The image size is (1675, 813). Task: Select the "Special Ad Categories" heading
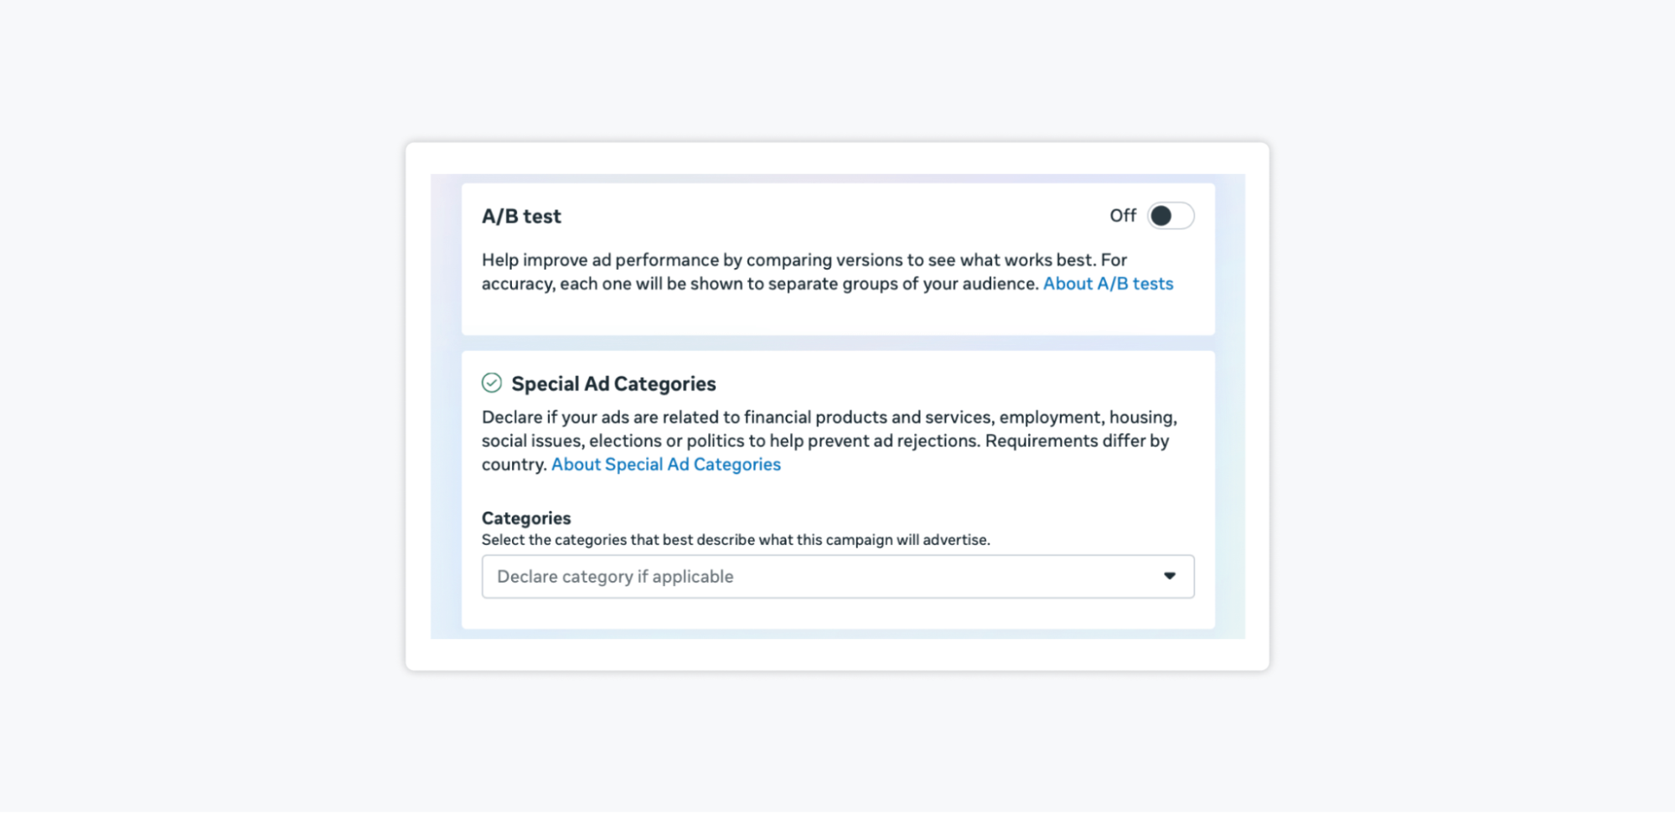(x=613, y=384)
